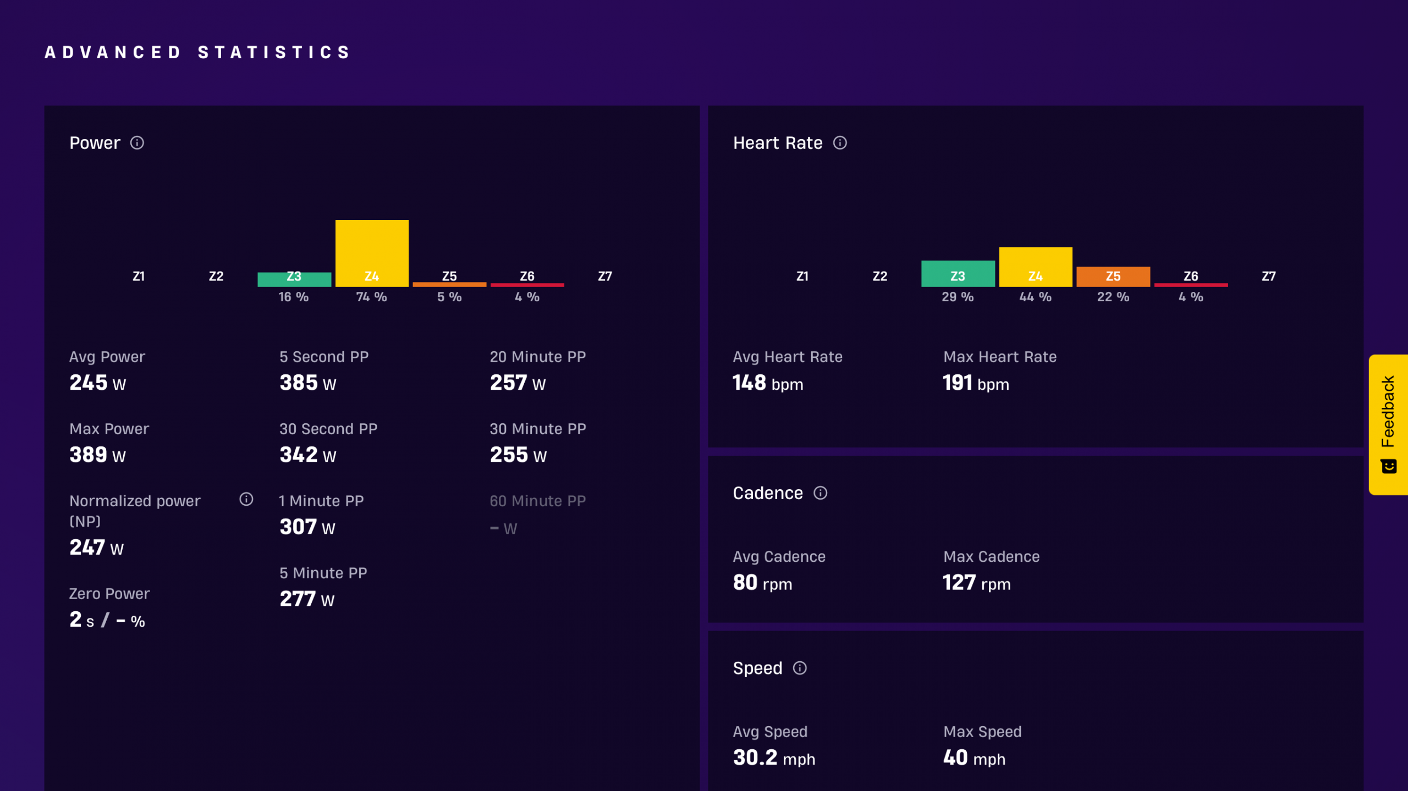Click the Avg Power 245 W value

(x=98, y=383)
